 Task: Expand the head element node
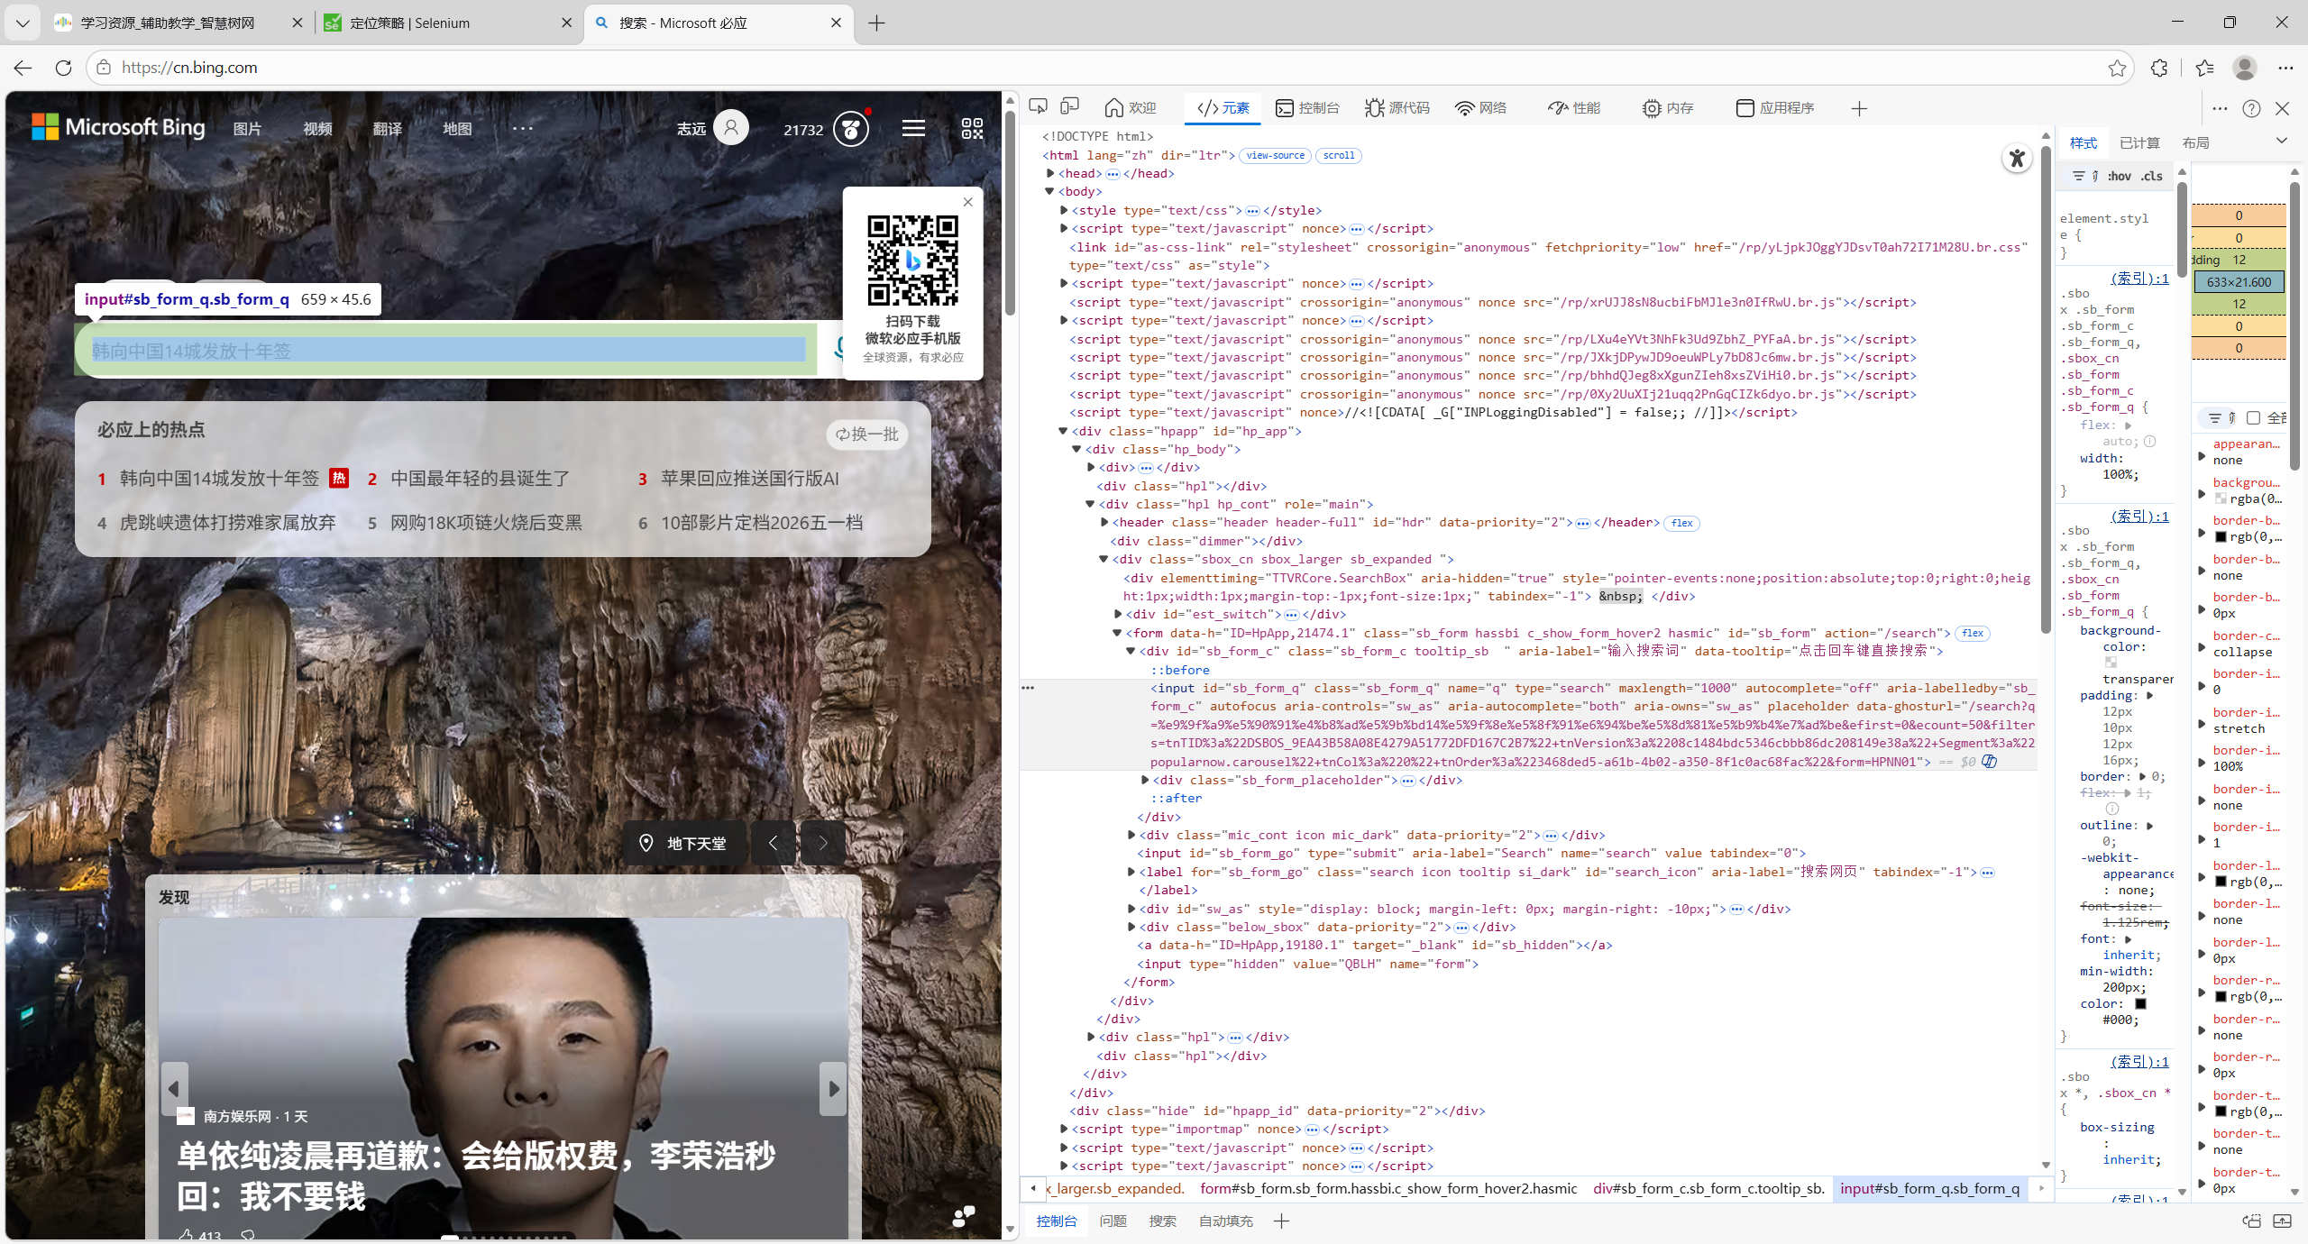[x=1050, y=173]
